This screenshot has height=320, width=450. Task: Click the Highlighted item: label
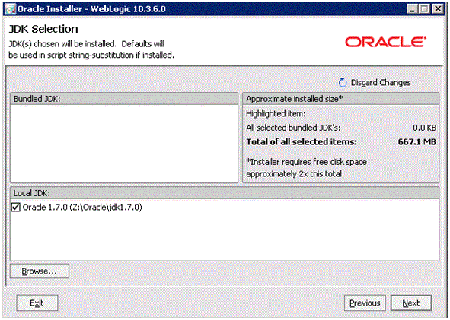276,114
